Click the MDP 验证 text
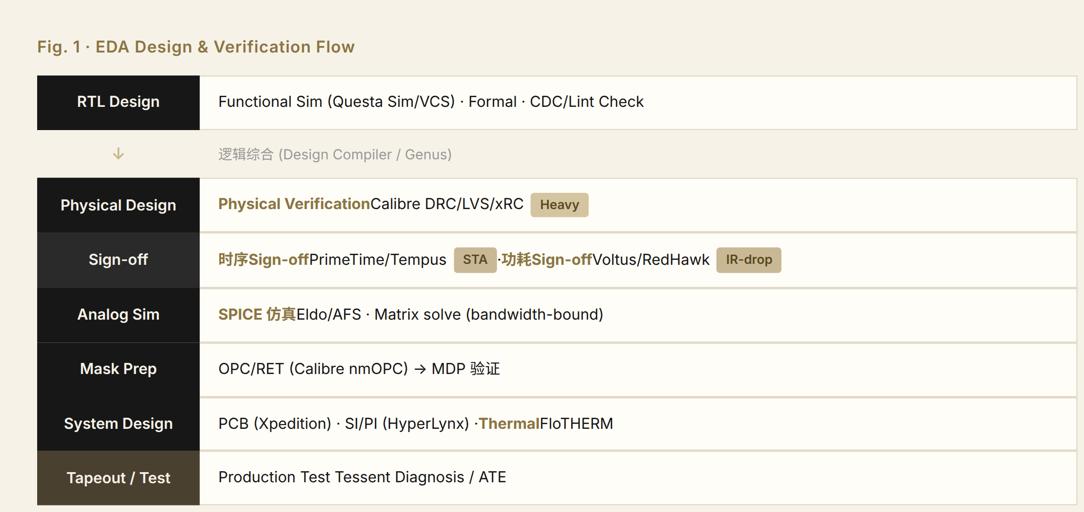 [465, 369]
